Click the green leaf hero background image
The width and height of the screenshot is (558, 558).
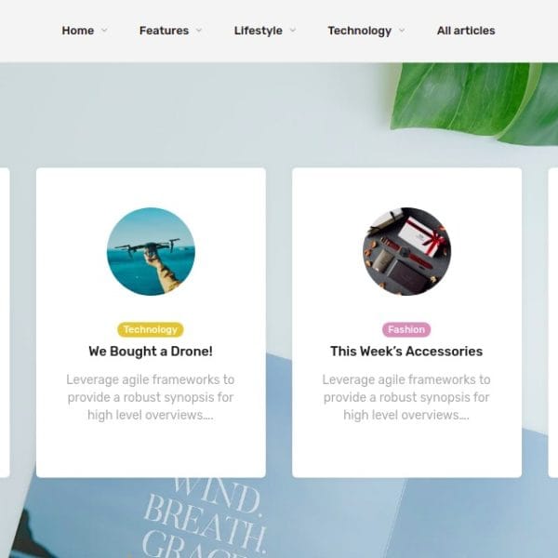coord(473,101)
